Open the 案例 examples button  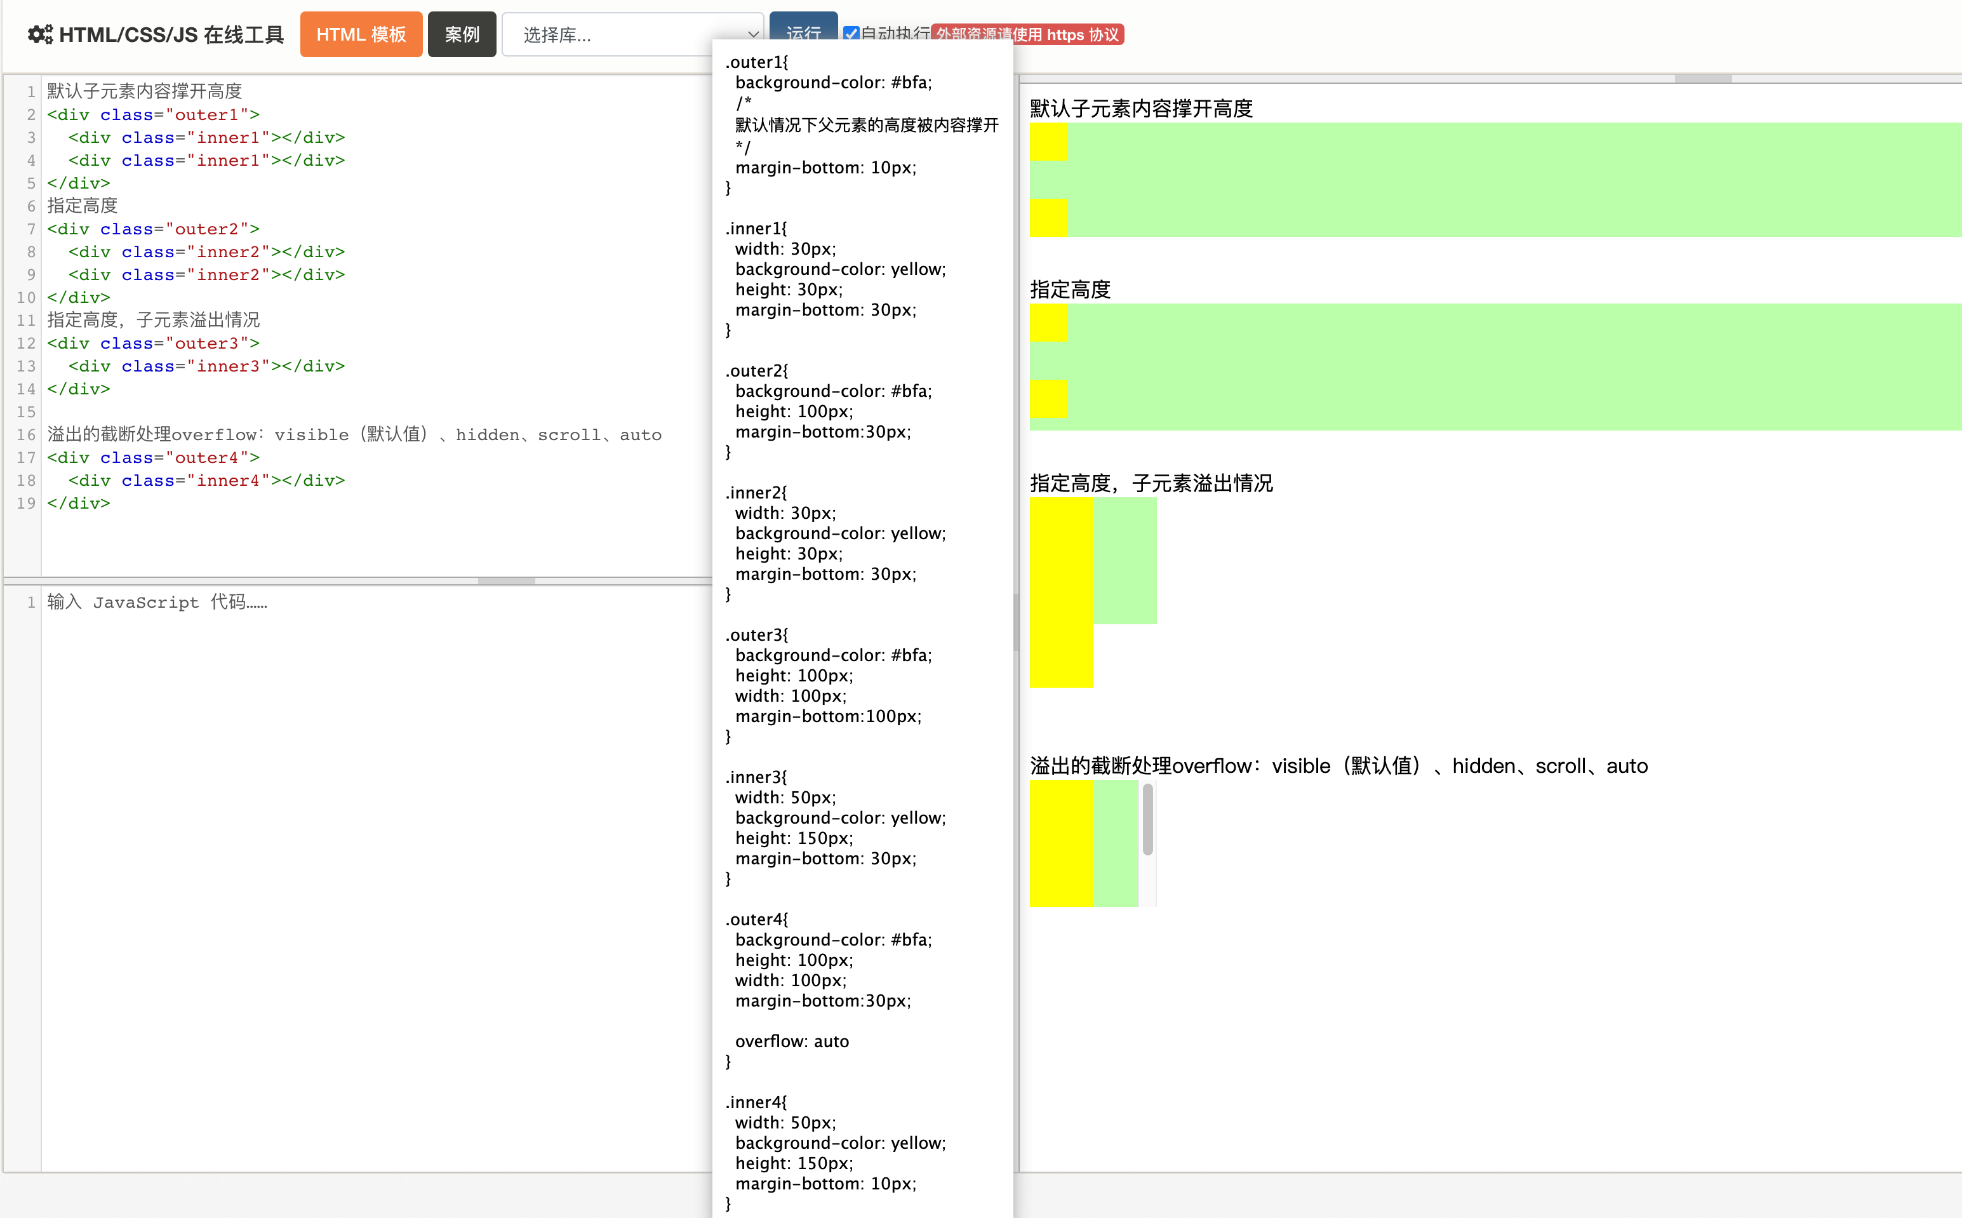(x=462, y=35)
